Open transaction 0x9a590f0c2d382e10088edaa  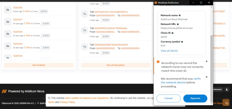[x=112, y=28]
